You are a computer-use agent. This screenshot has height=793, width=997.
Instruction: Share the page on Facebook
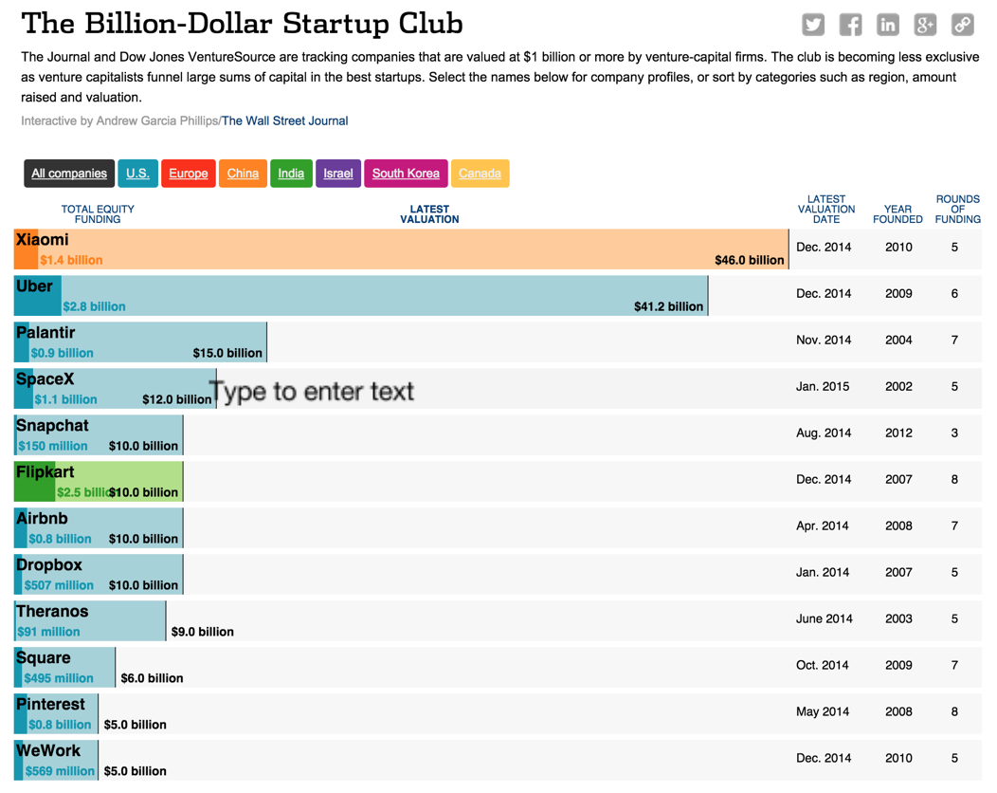click(x=850, y=25)
